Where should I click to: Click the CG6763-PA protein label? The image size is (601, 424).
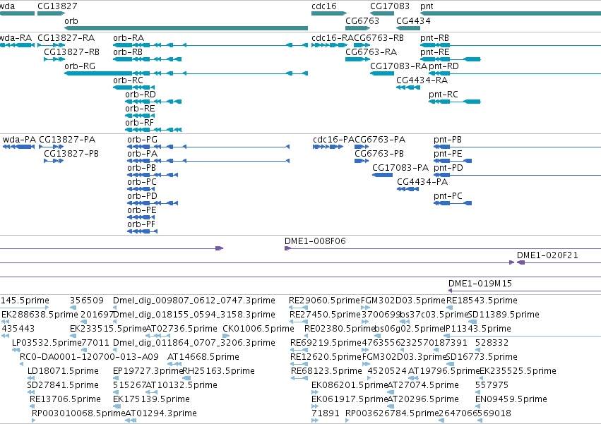point(380,140)
